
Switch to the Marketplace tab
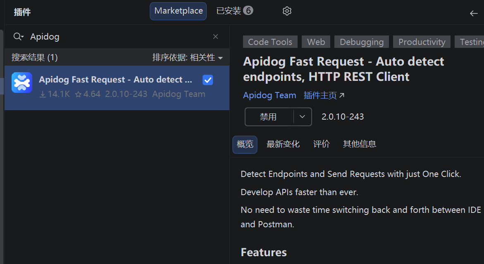(x=179, y=11)
